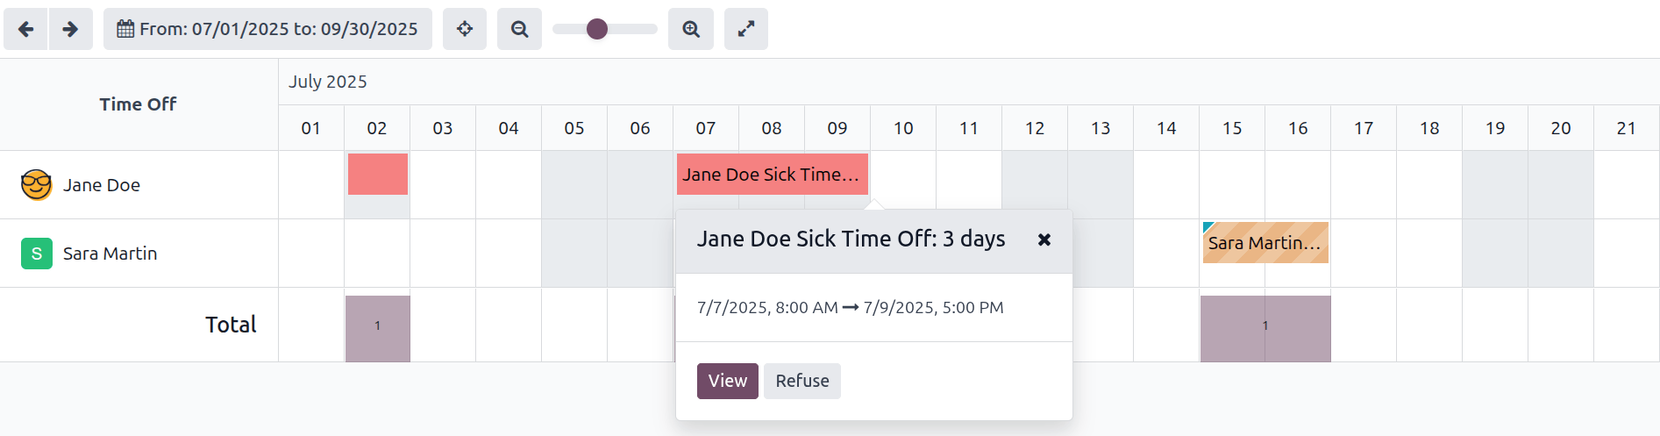The width and height of the screenshot is (1660, 436).
Task: Select the Jane Doe row label
Action: click(x=102, y=185)
